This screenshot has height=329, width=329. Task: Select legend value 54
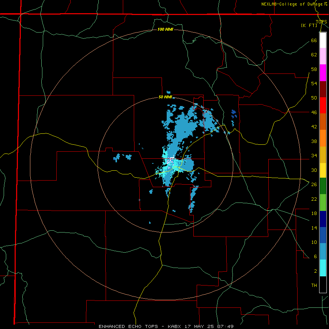click(314, 83)
